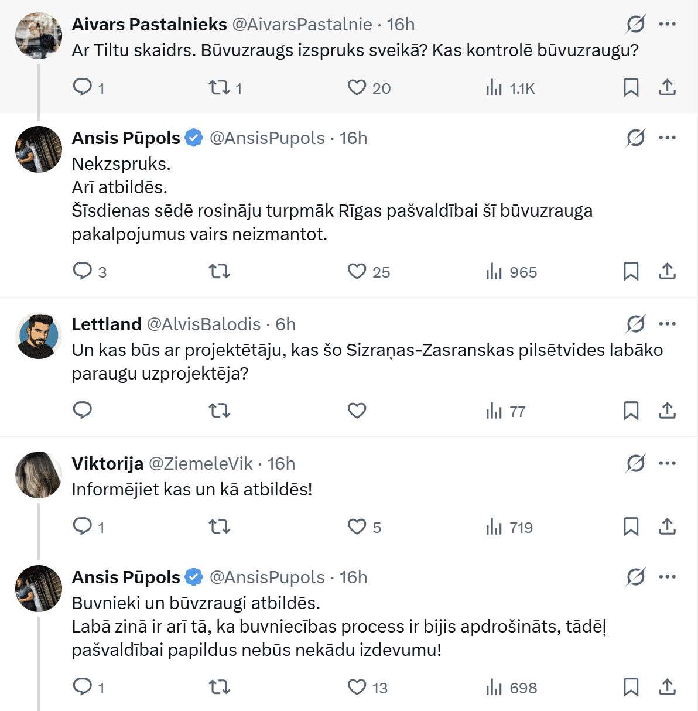Click Lettland's profile avatar
The height and width of the screenshot is (711, 698).
point(39,336)
